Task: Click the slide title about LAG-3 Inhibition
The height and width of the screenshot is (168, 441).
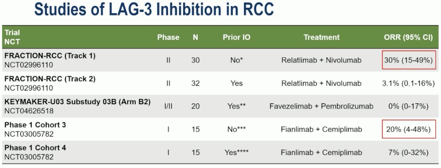Action: [x=154, y=9]
